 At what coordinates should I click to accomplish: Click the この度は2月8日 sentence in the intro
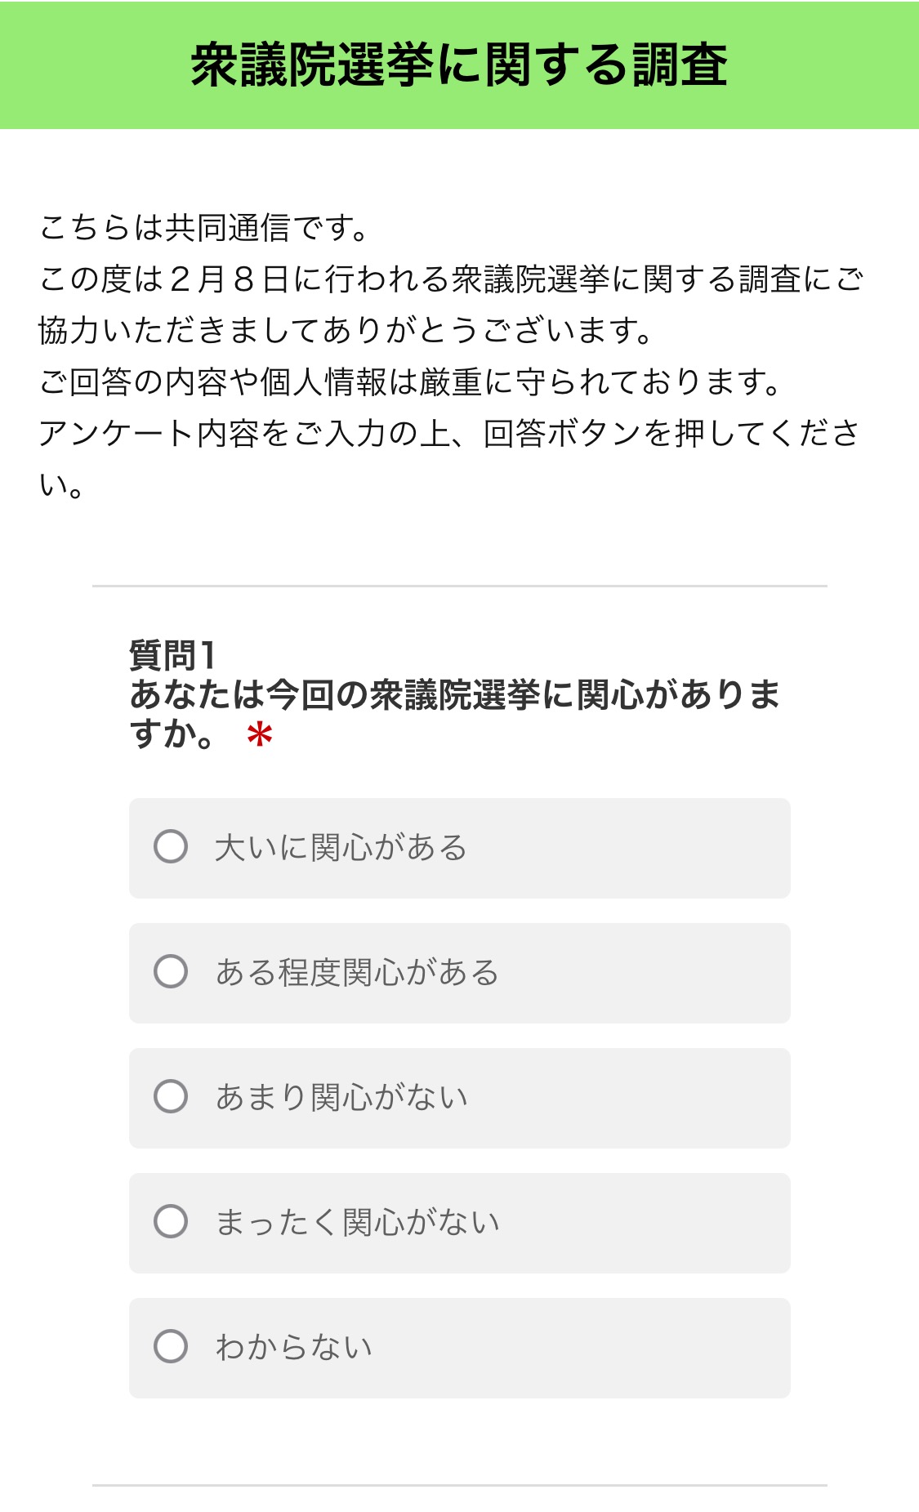[451, 279]
